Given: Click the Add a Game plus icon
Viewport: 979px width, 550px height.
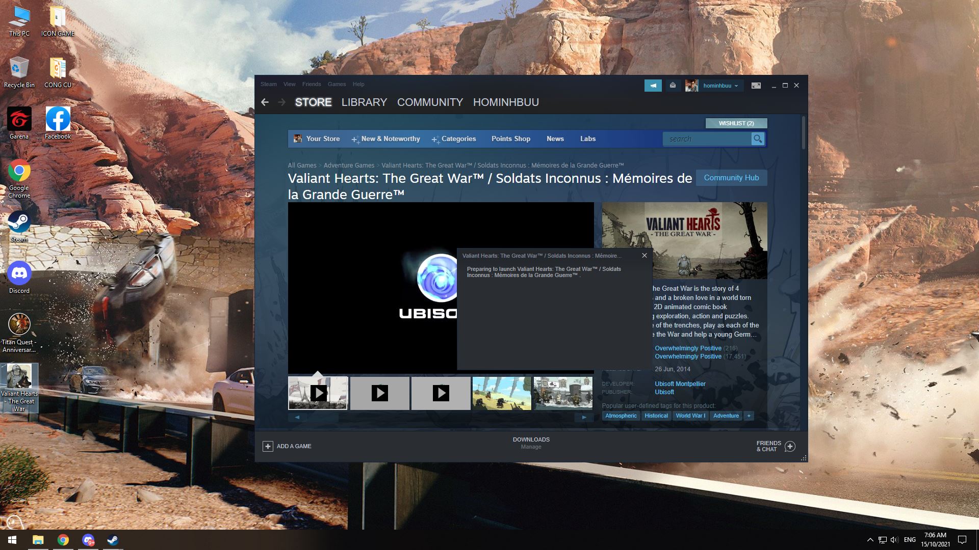Looking at the screenshot, I should [268, 446].
